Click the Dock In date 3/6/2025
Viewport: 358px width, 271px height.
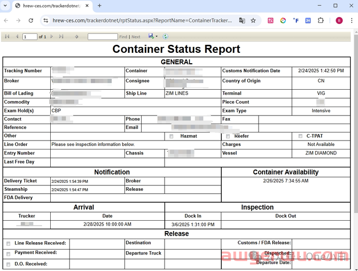tap(193, 225)
